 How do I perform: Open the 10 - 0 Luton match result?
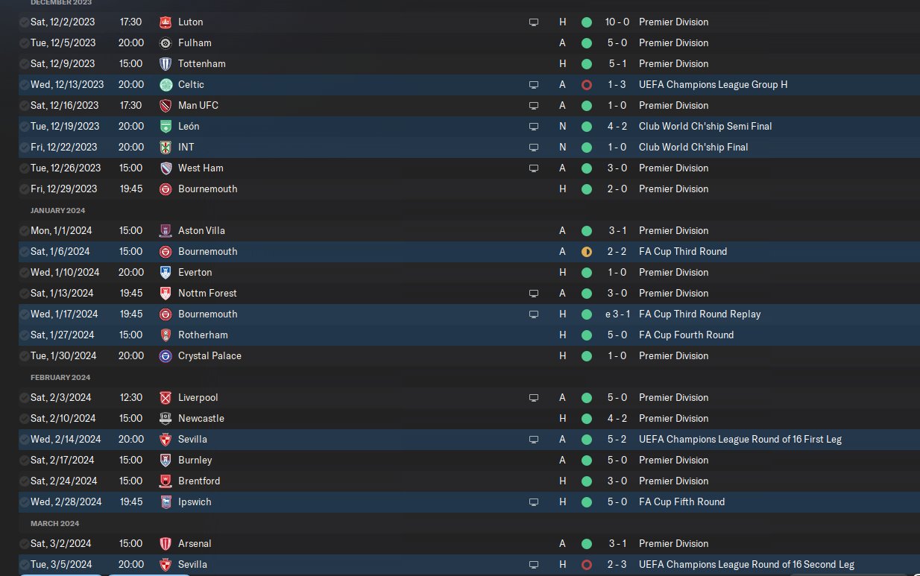coord(617,22)
